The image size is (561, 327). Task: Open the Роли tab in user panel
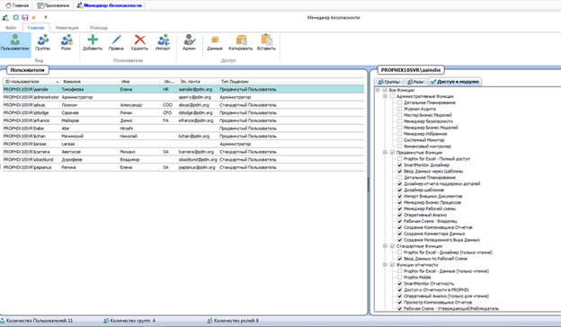click(416, 82)
